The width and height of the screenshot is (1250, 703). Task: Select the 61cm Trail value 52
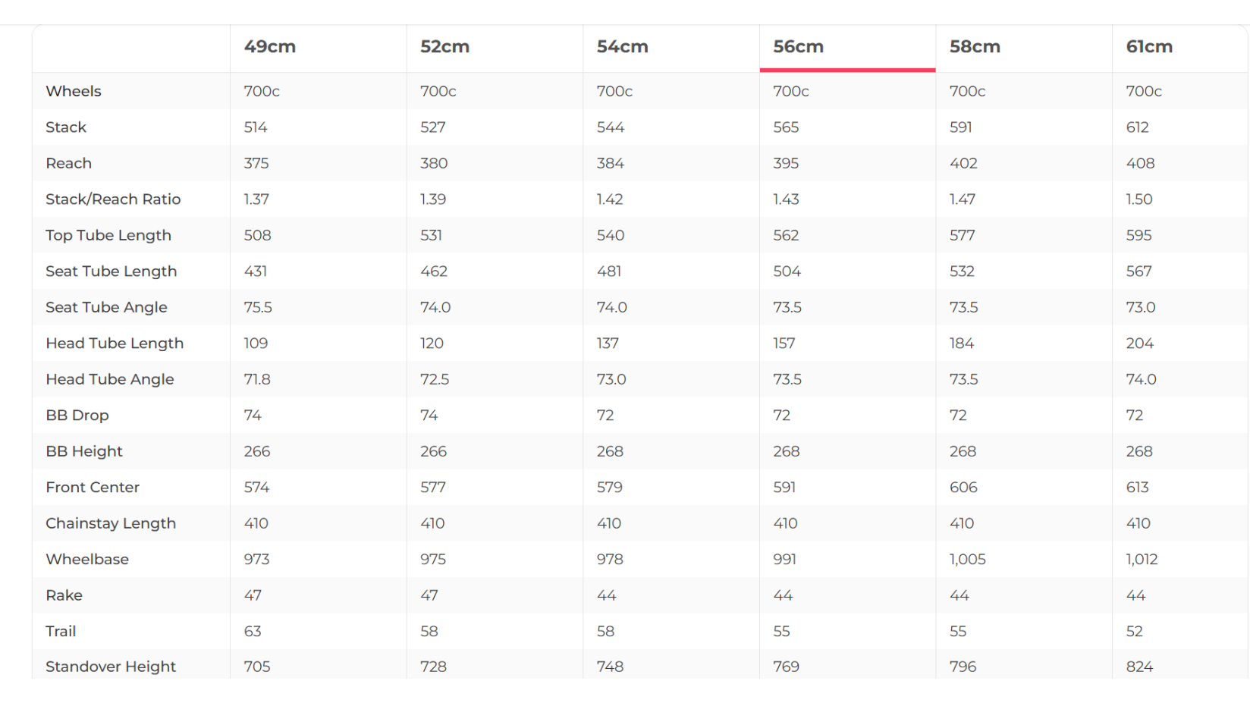pos(1135,632)
